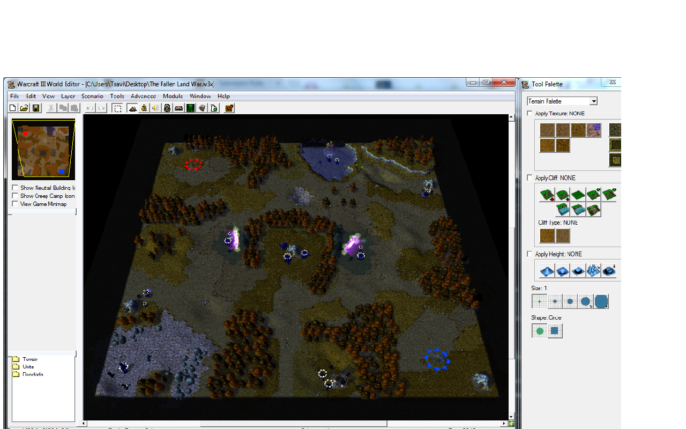Choose the Square brush shape
Image resolution: width=686 pixels, height=429 pixels.
click(x=555, y=331)
